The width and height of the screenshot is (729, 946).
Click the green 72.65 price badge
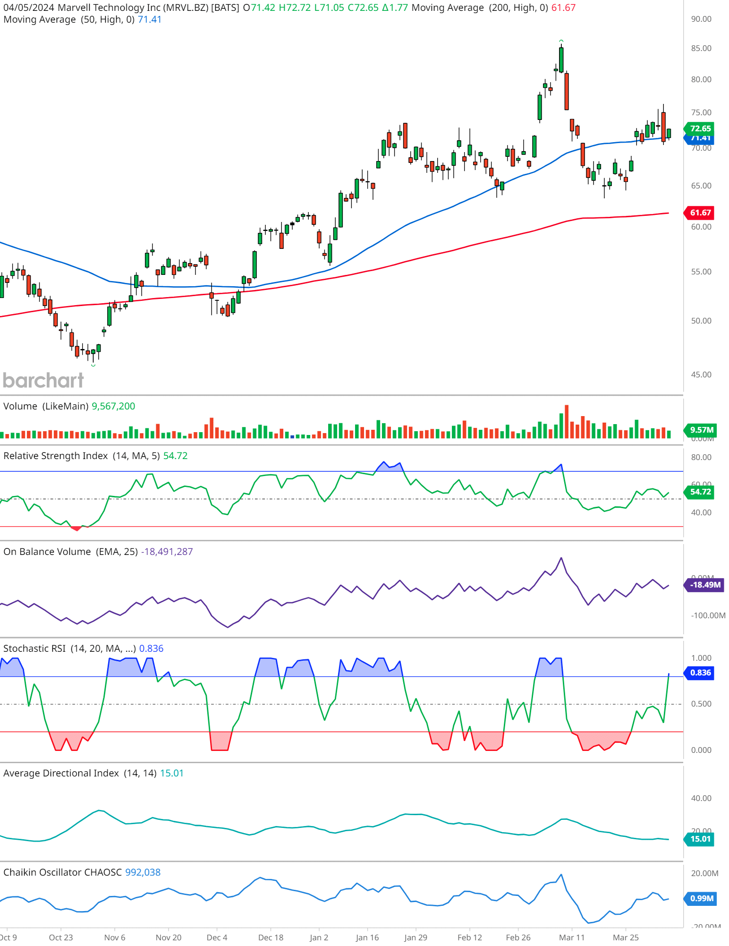pos(700,128)
